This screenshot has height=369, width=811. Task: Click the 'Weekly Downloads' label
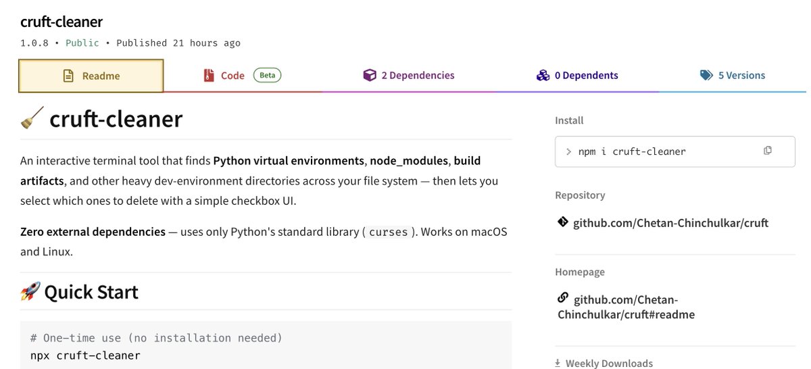click(x=609, y=364)
